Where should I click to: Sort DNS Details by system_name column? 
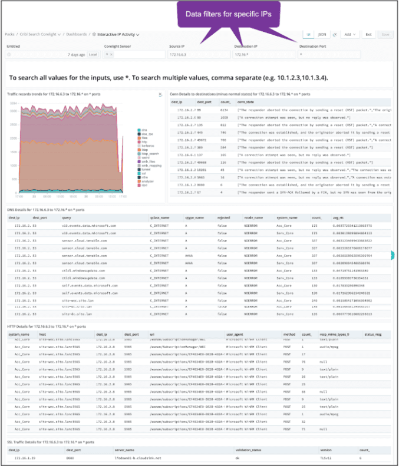click(287, 218)
